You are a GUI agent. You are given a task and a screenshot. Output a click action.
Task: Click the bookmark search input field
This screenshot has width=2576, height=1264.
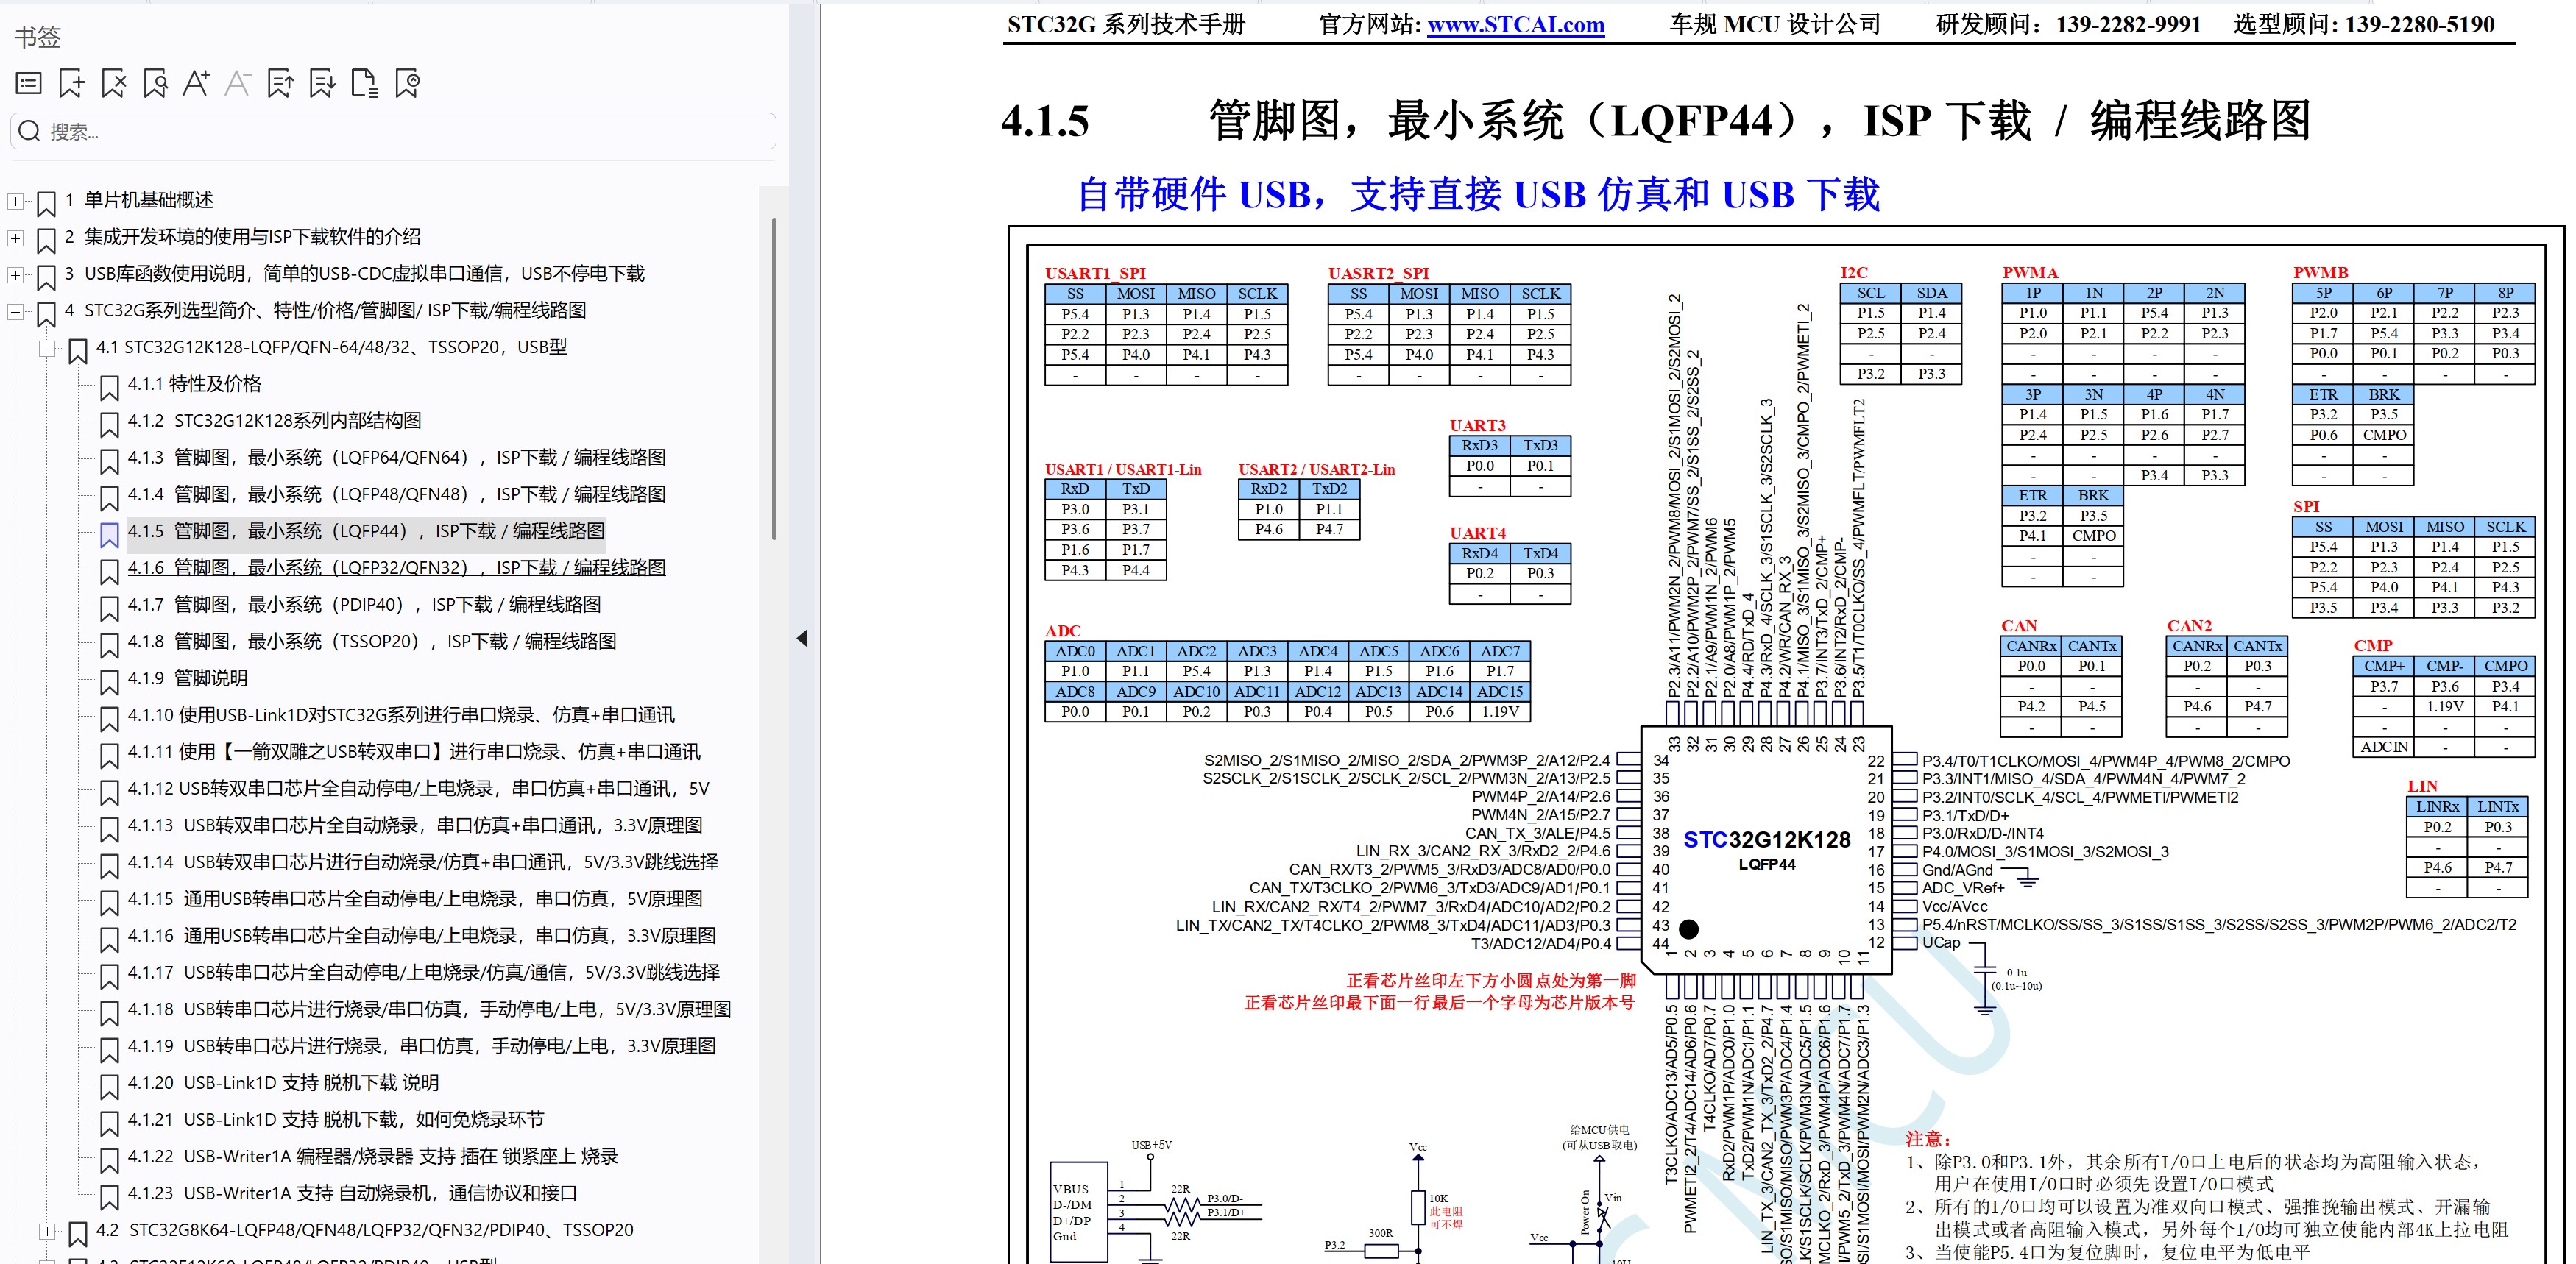[393, 131]
